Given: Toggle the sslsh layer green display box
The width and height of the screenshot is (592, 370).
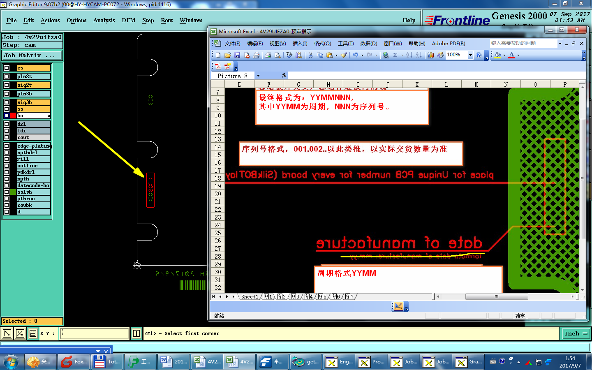Looking at the screenshot, I should [14, 192].
